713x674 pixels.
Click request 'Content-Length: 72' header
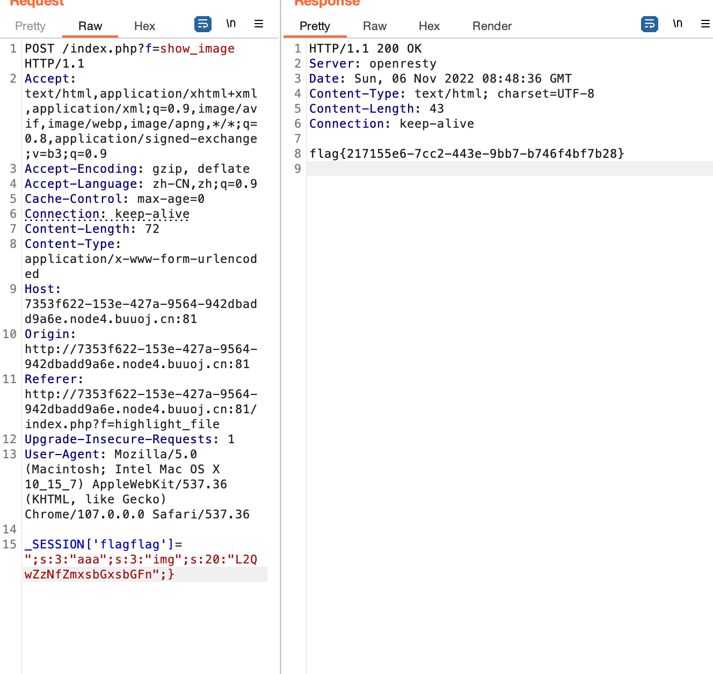click(x=92, y=229)
